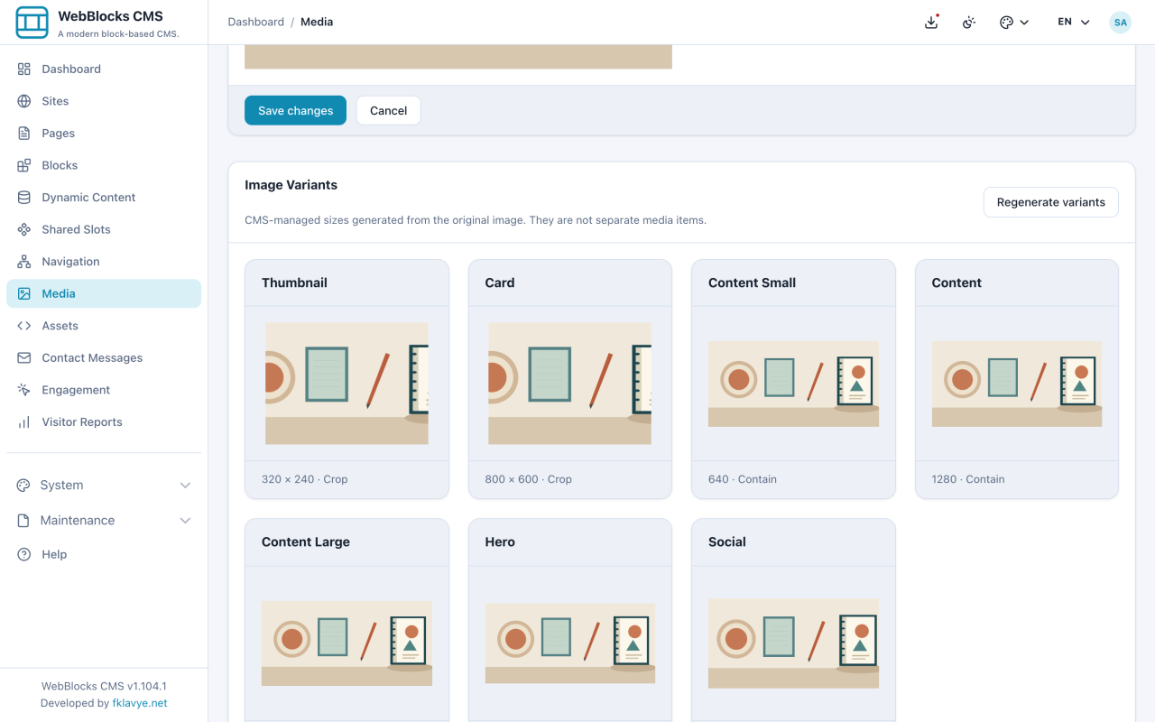Click the Help question mark icon
This screenshot has width=1155, height=722.
24,554
